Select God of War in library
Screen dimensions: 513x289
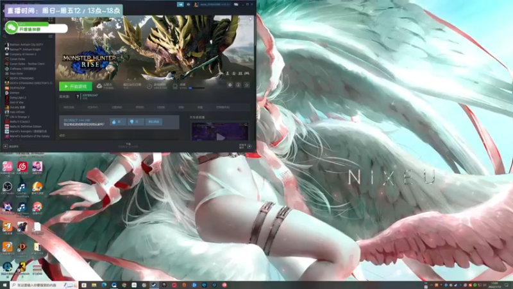(x=17, y=102)
